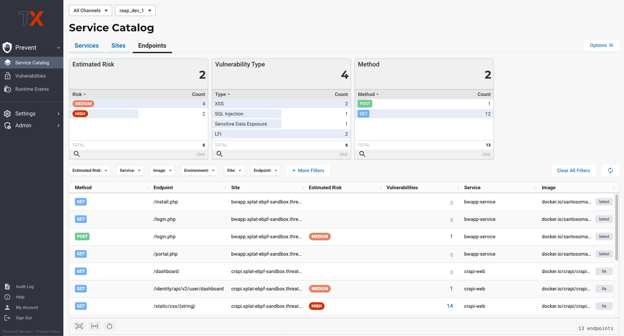Filter by SQL Injection type row

pos(281,114)
